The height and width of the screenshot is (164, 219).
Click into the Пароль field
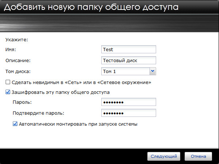[128, 102]
